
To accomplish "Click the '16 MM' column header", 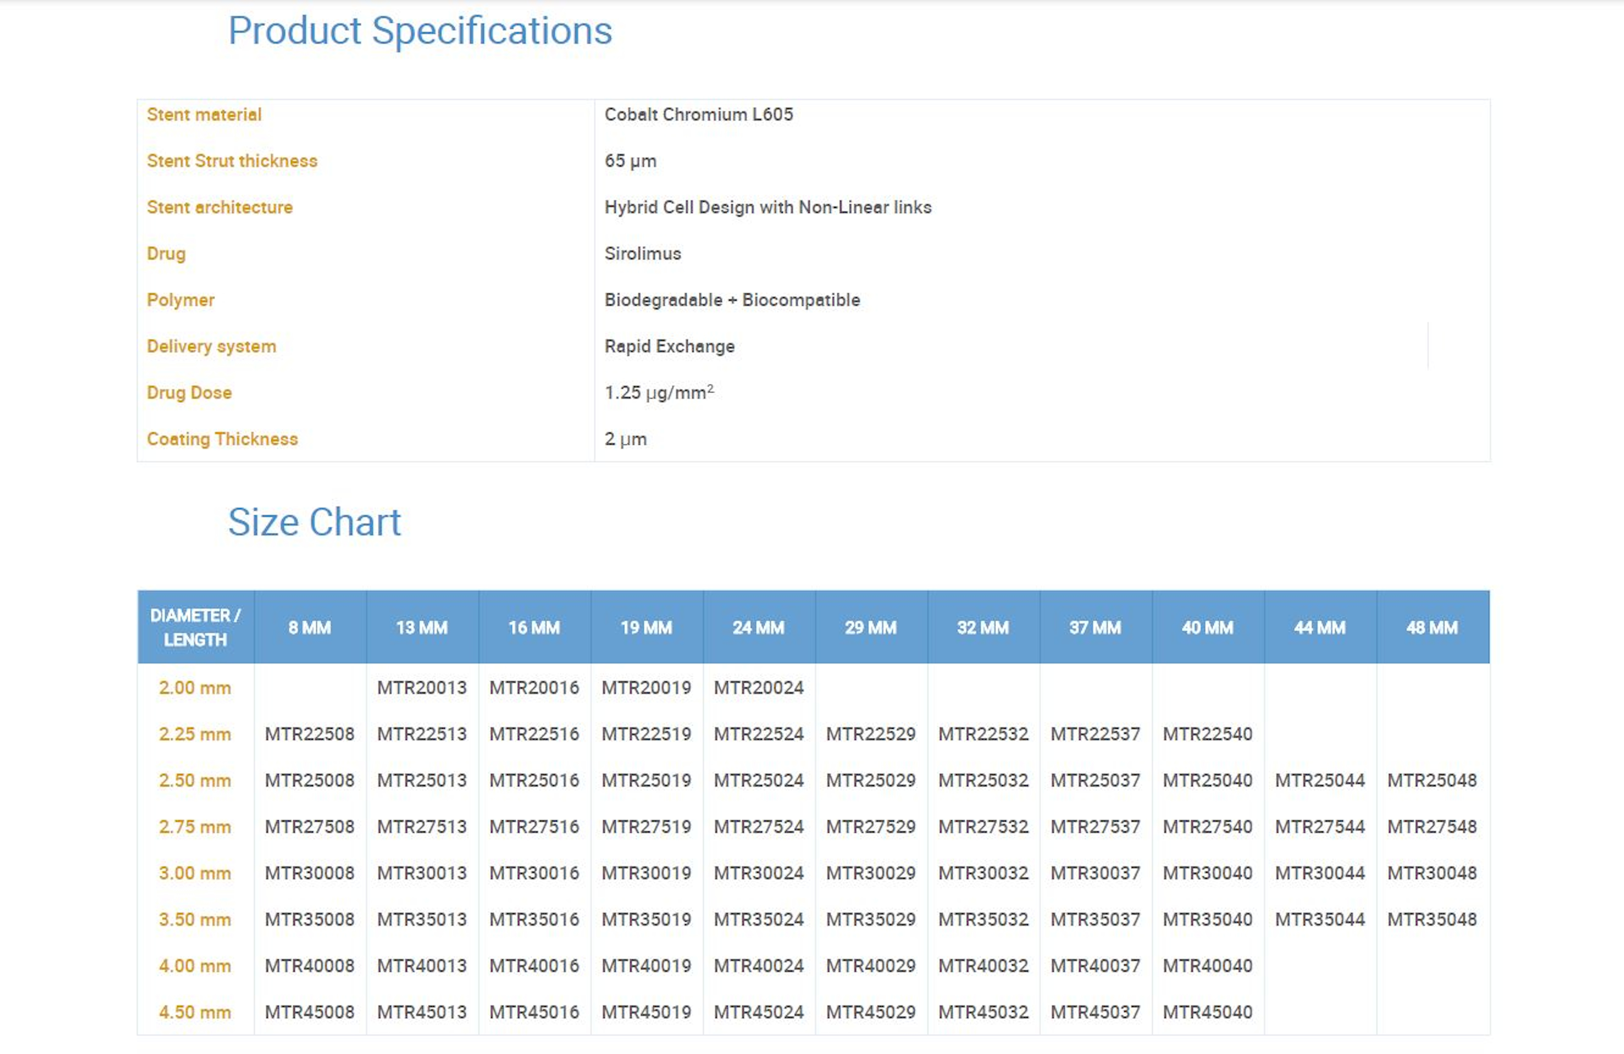I will (x=534, y=627).
